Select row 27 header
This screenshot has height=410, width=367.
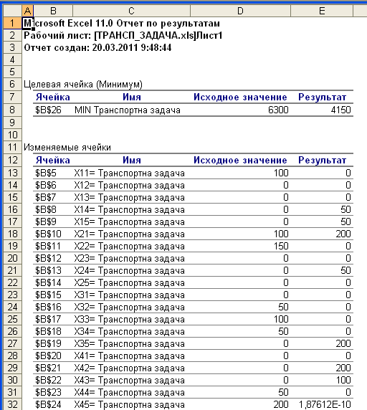click(12, 343)
